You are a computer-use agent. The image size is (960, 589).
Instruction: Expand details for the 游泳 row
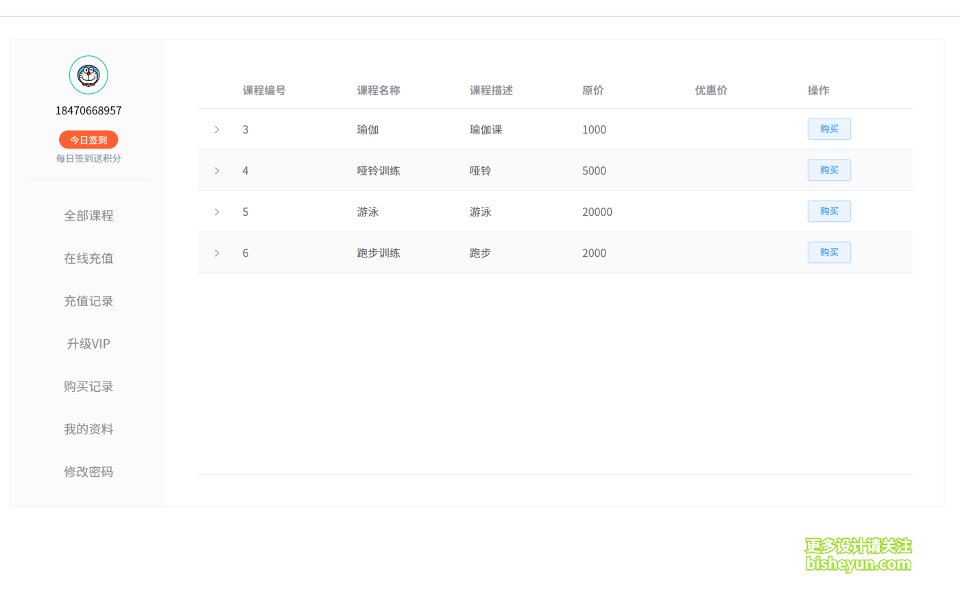coord(217,211)
